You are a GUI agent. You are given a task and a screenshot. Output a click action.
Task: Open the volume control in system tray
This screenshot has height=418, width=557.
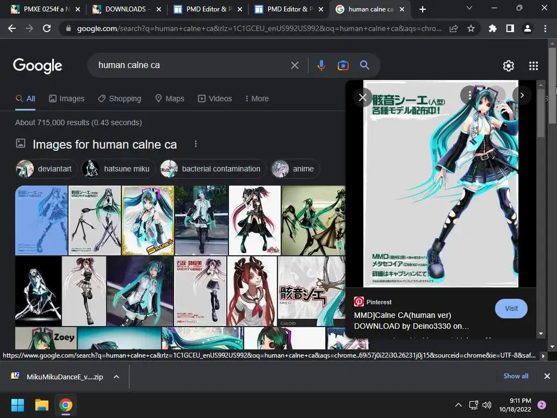(x=487, y=405)
